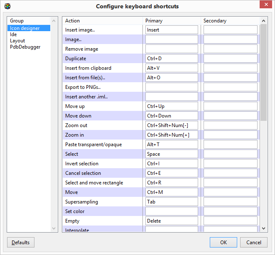275x255 pixels.
Task: Cancel the shortcut configuration
Action: [253, 243]
